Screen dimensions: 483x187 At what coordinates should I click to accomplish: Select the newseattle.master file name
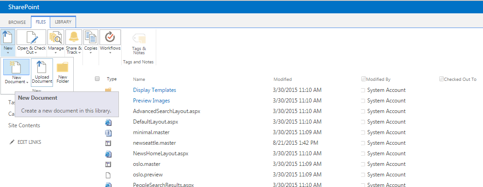(154, 143)
